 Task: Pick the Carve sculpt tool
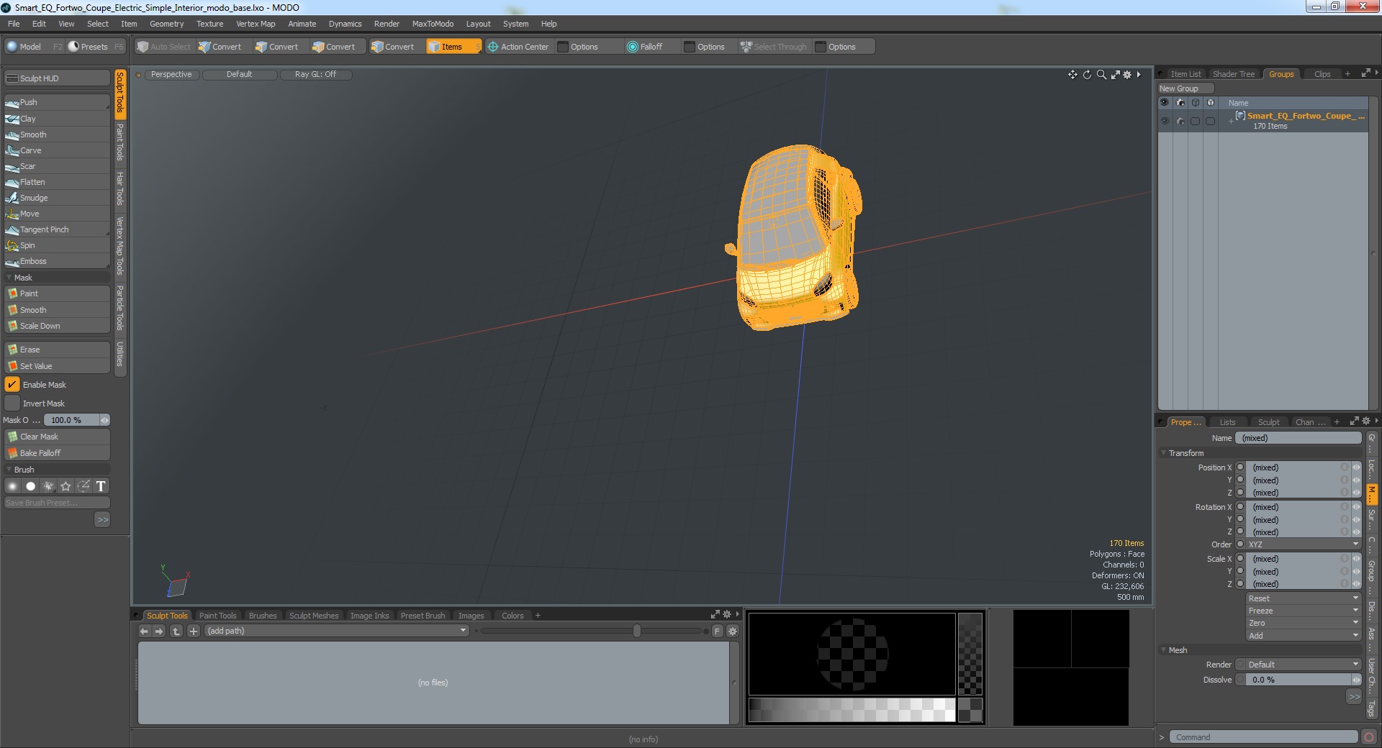57,150
